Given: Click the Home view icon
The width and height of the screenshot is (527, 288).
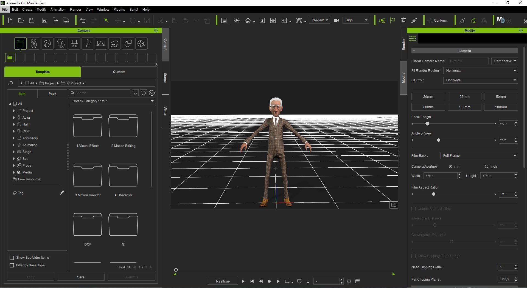Looking at the screenshot, I should pos(248,21).
